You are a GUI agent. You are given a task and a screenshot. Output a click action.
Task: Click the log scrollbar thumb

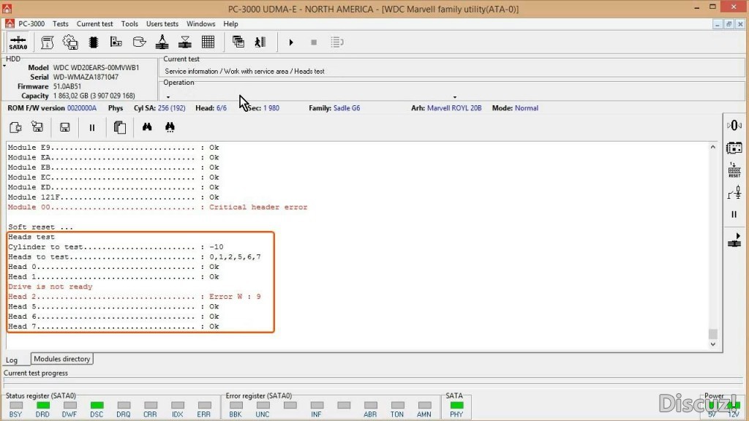712,333
